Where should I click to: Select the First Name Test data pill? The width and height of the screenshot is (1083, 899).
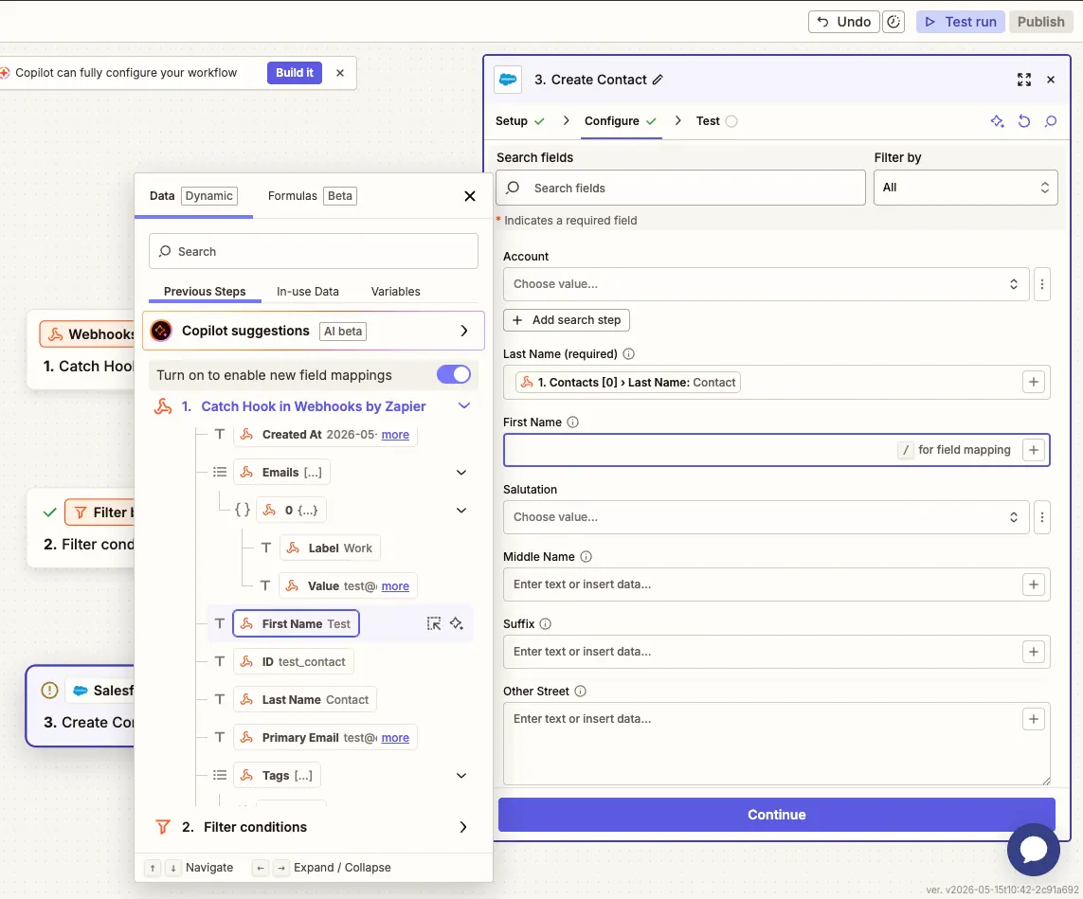[x=297, y=623]
